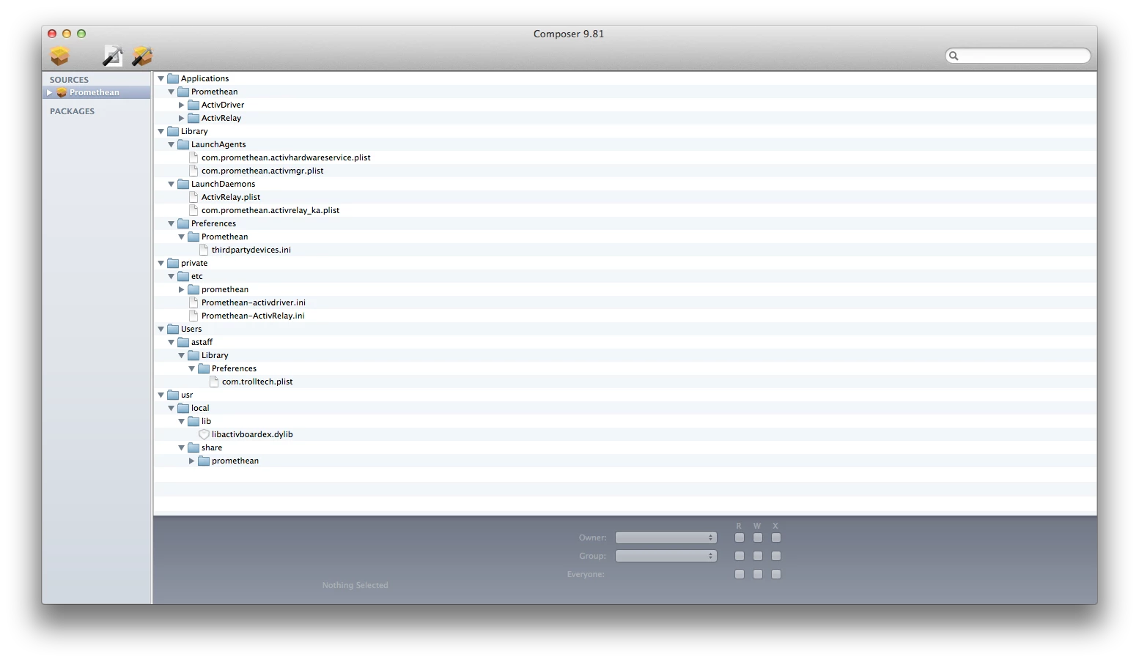Click the SOURCES sidebar heading

coord(69,80)
